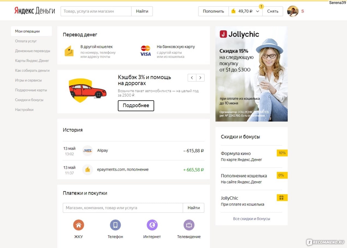The height and width of the screenshot is (248, 347).
Task: Open the Alipay transaction row
Action: coord(134,151)
